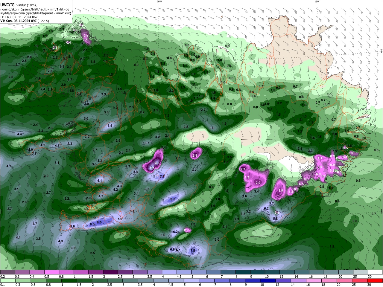Pick the darkest green swatch above lower-legend label 1
Image resolution: width=383 pixels, height=287 pixels.
point(69,281)
